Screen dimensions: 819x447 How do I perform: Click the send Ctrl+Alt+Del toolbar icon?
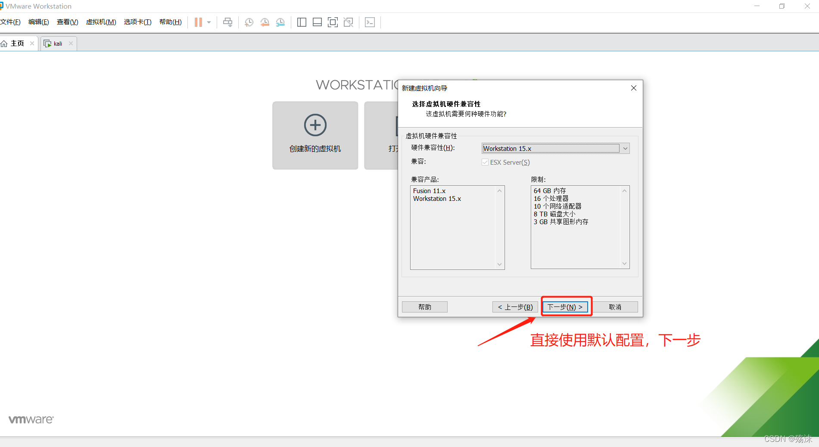pyautogui.click(x=227, y=22)
